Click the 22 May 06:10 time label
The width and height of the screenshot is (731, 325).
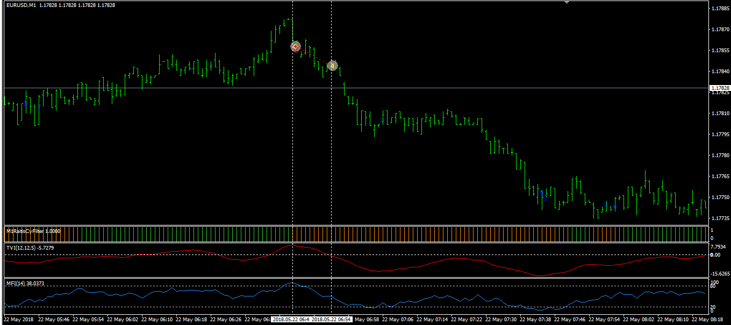[156, 320]
